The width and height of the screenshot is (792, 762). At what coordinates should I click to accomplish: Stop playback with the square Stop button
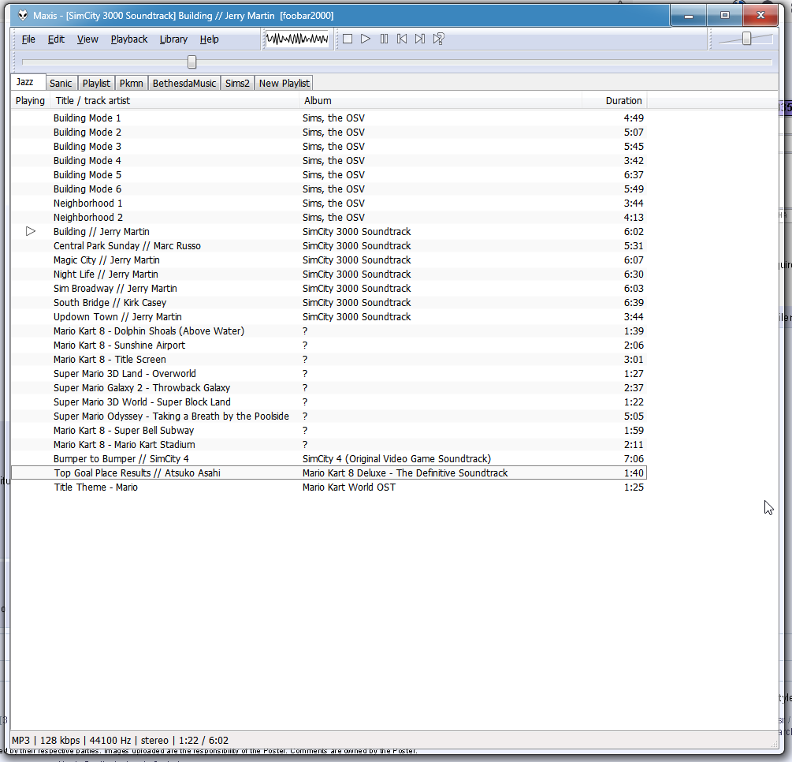(348, 39)
